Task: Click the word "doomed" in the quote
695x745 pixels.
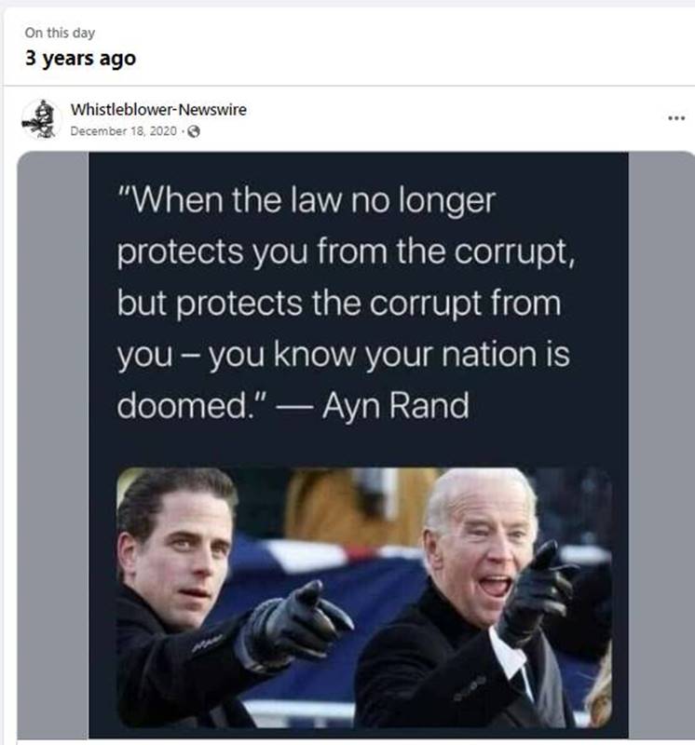Action: tap(182, 405)
